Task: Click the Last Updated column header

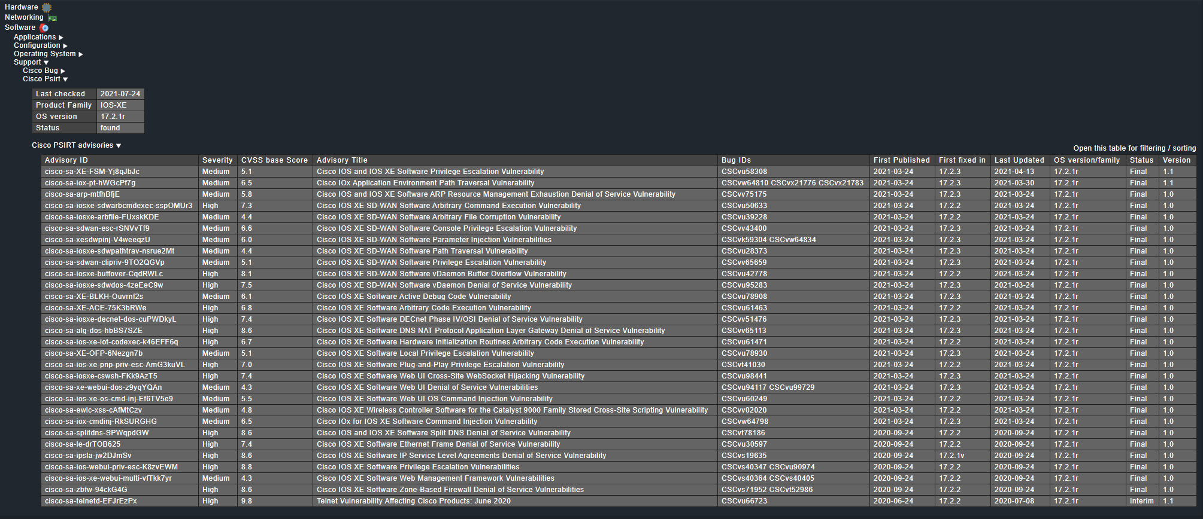Action: click(x=1020, y=160)
